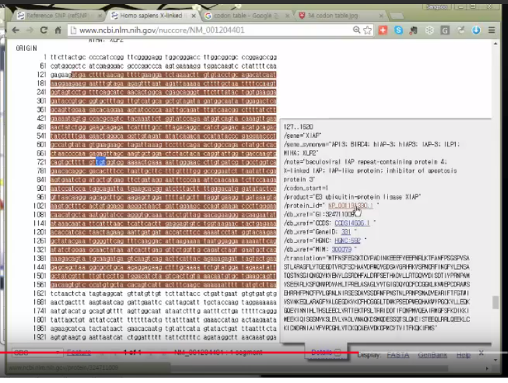The height and width of the screenshot is (383, 508).
Task: Click the zoom magnifier in address bar
Action: point(356,30)
